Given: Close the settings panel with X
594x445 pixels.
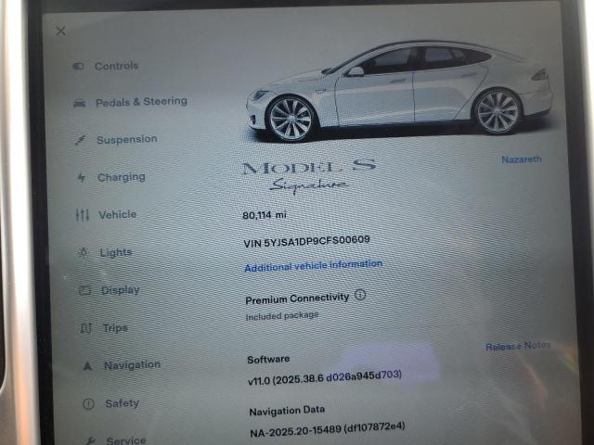Looking at the screenshot, I should 60,31.
